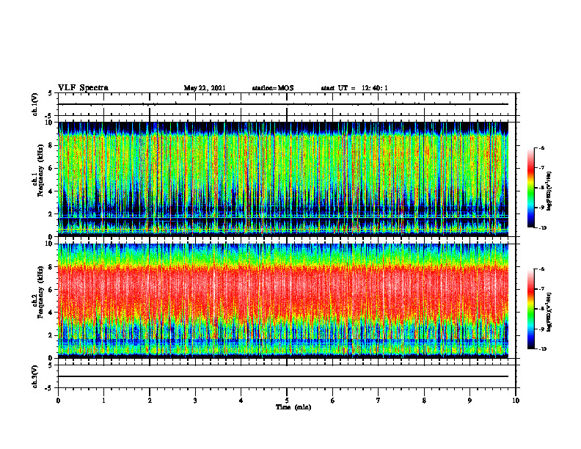Click the ch.3 voltage waveform trace
Image resolution: width=581 pixels, height=449 pixels.
(x=283, y=376)
